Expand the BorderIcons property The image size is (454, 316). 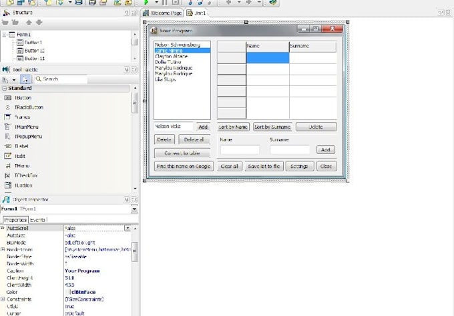click(3, 249)
